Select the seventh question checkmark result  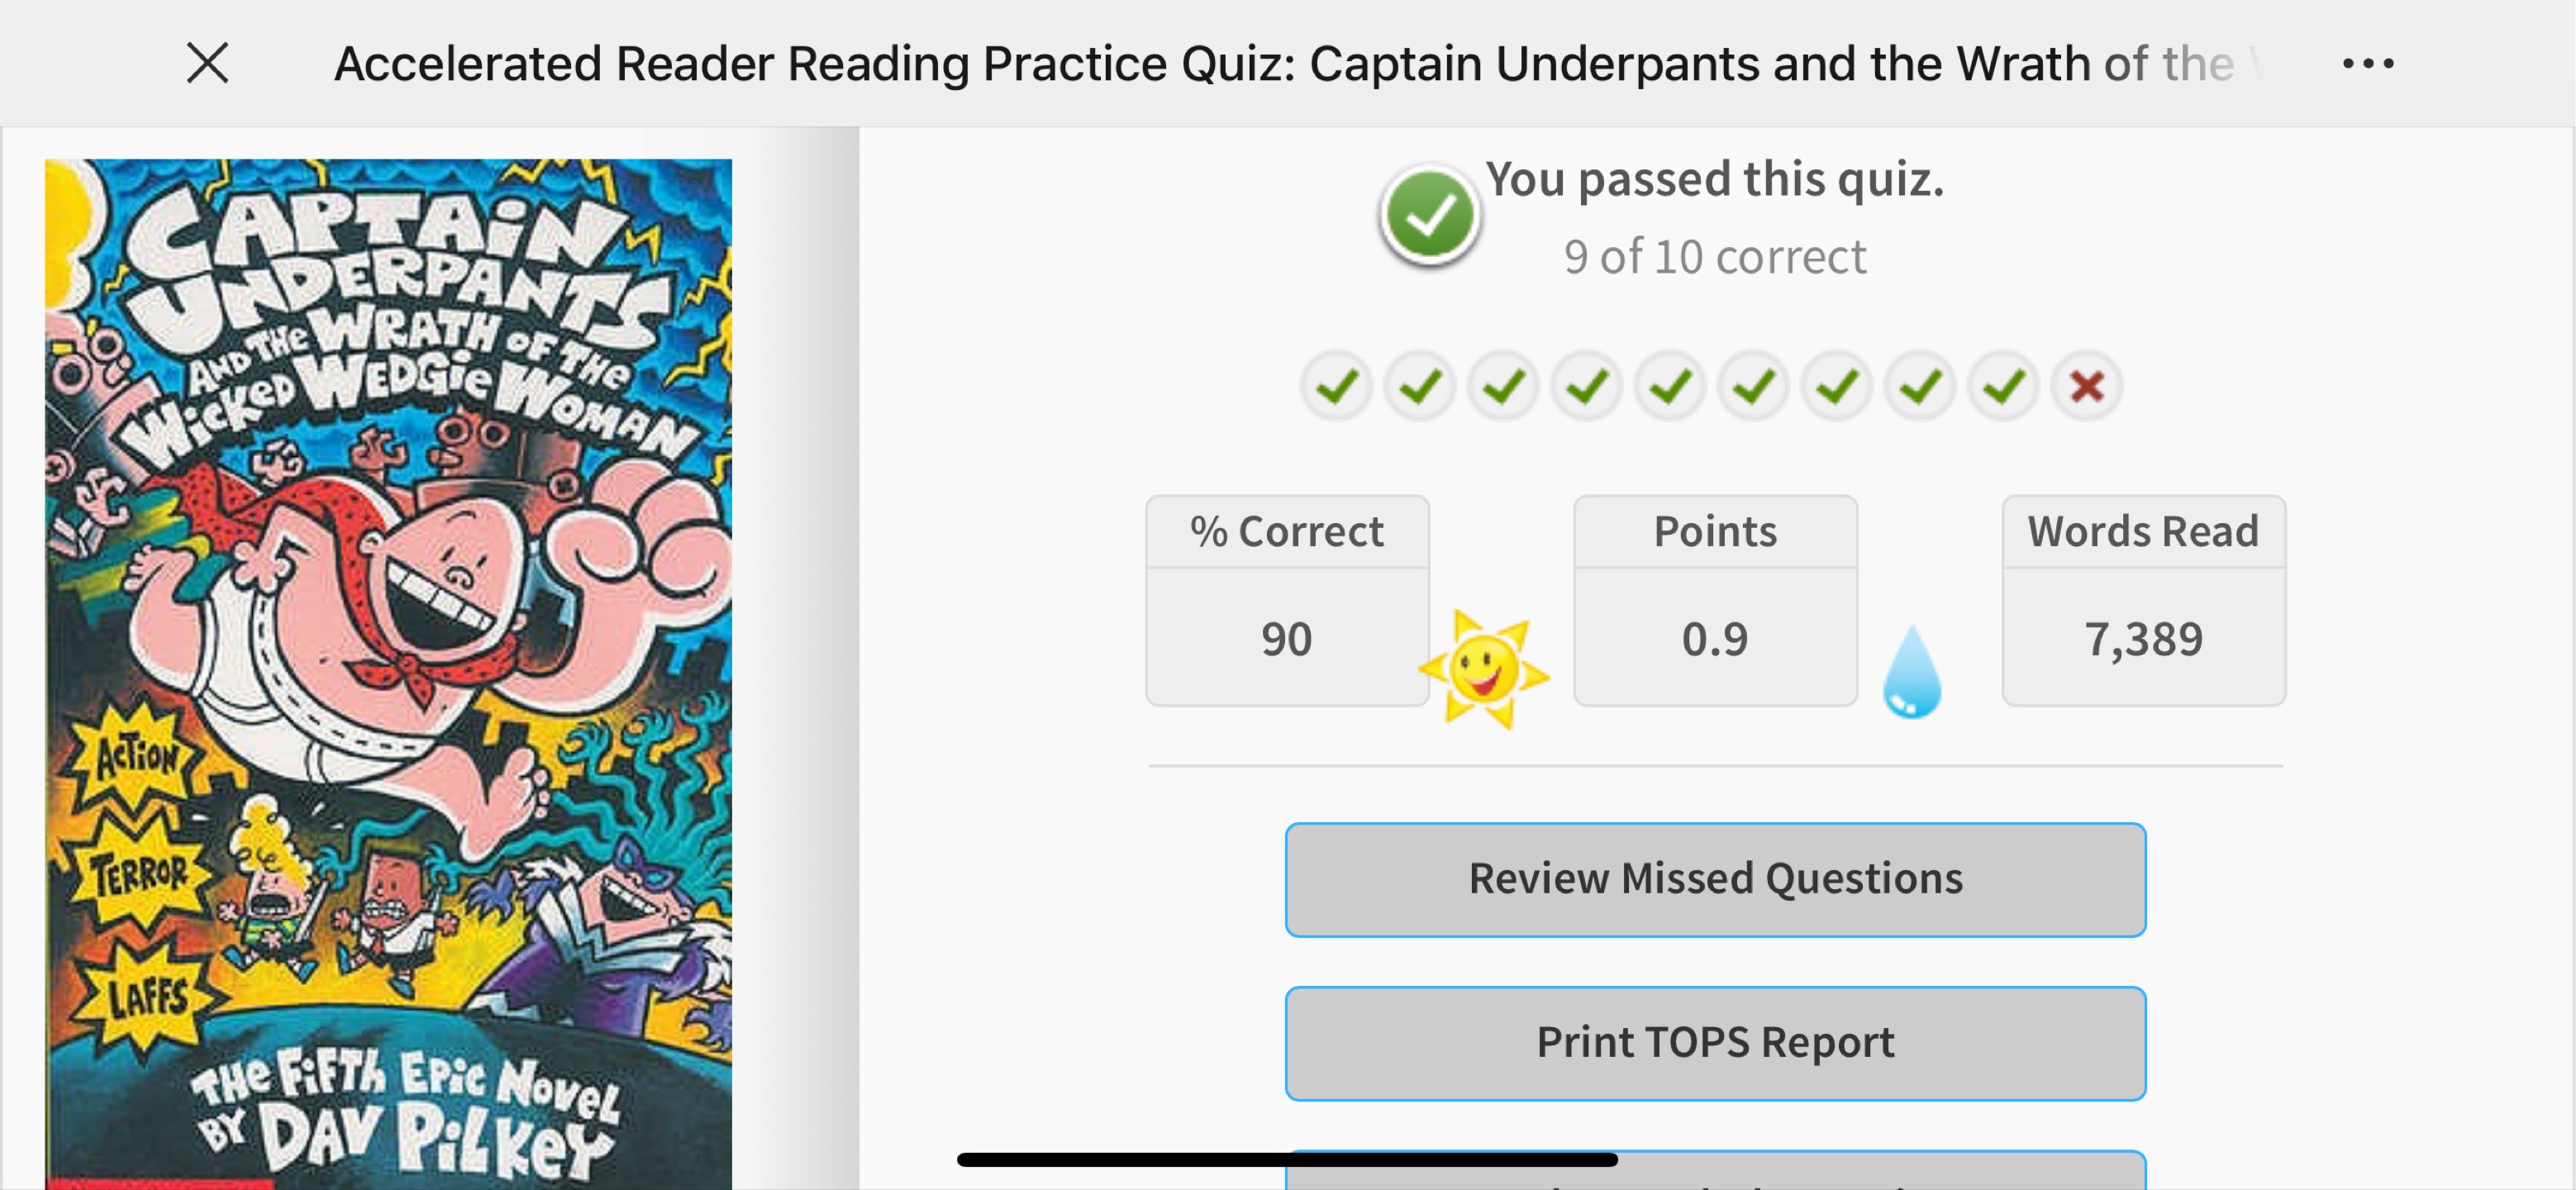click(1837, 386)
